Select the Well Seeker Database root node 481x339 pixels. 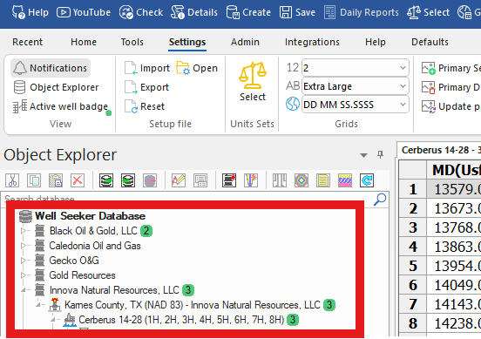(x=82, y=216)
